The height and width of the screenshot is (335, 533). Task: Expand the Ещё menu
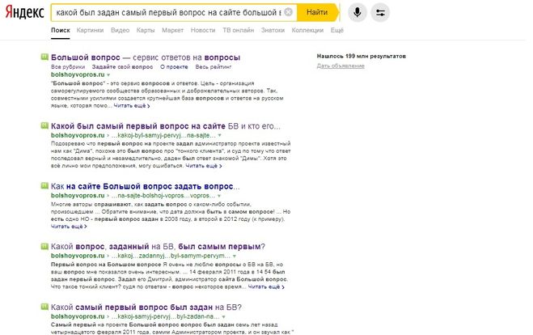pos(337,30)
